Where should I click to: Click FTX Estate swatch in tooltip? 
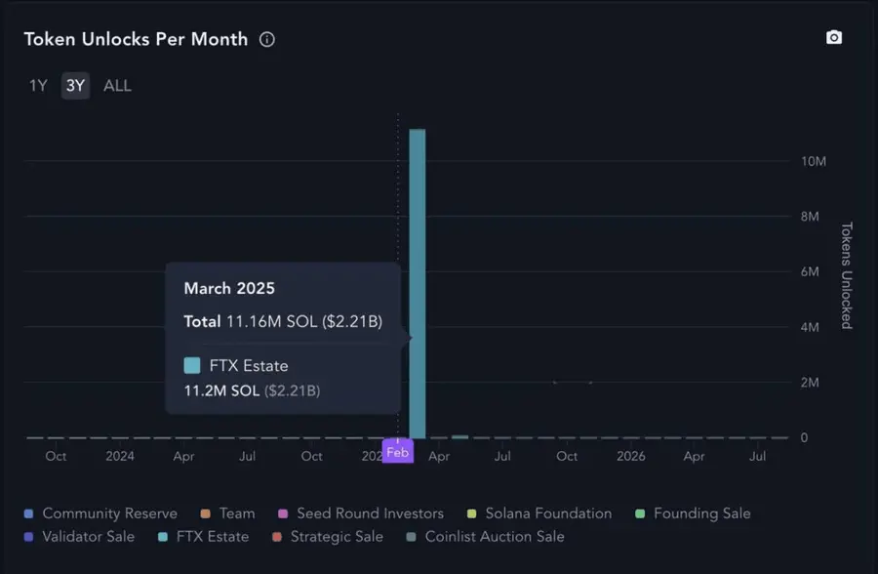192,366
